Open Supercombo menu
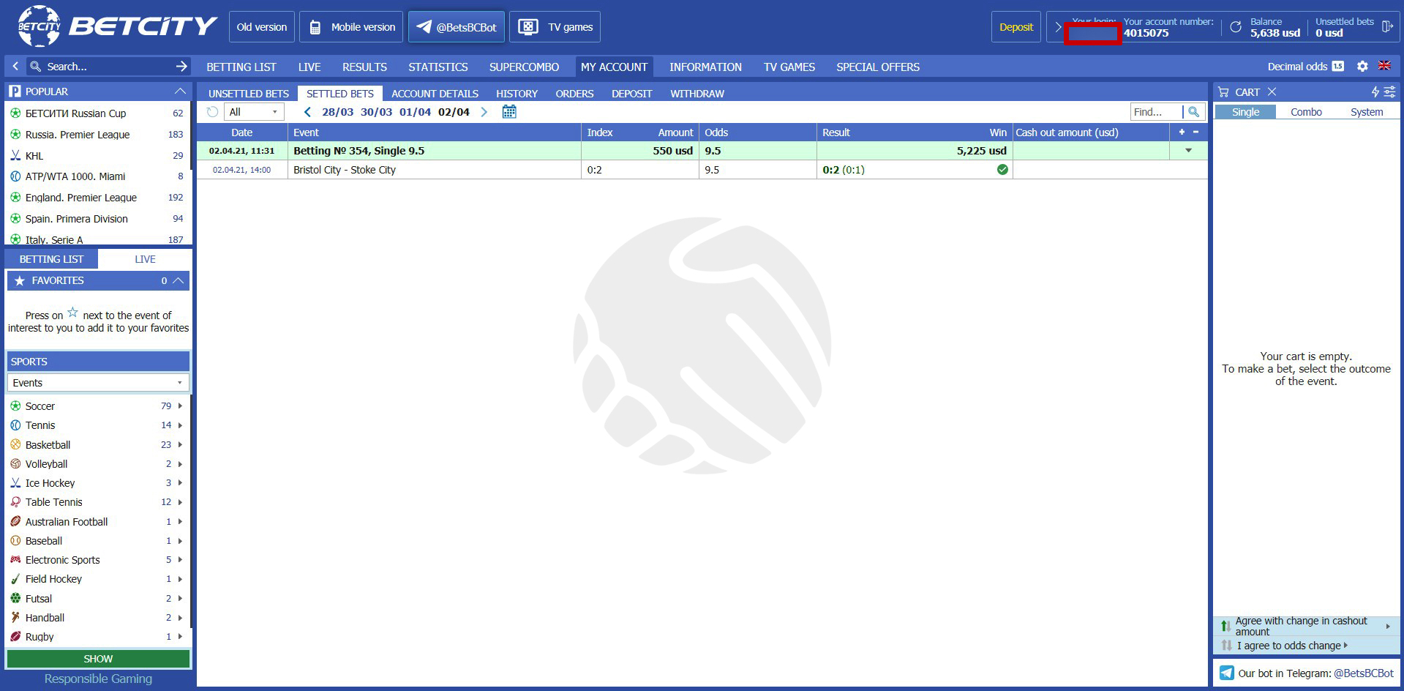 click(x=524, y=67)
